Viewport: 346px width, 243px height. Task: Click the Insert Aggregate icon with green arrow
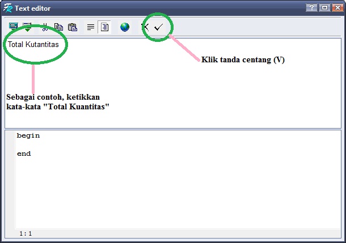pos(27,27)
